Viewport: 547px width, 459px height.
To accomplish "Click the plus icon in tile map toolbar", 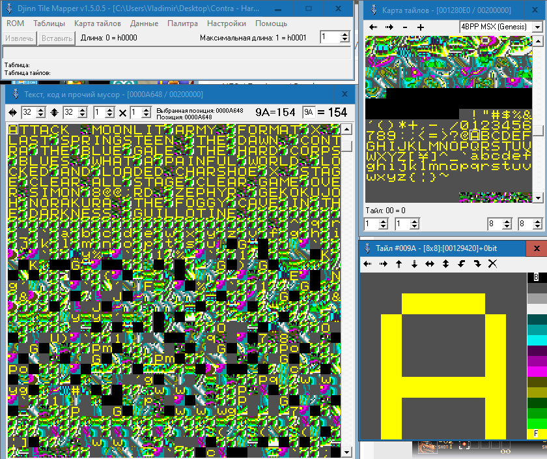I will 421,27.
